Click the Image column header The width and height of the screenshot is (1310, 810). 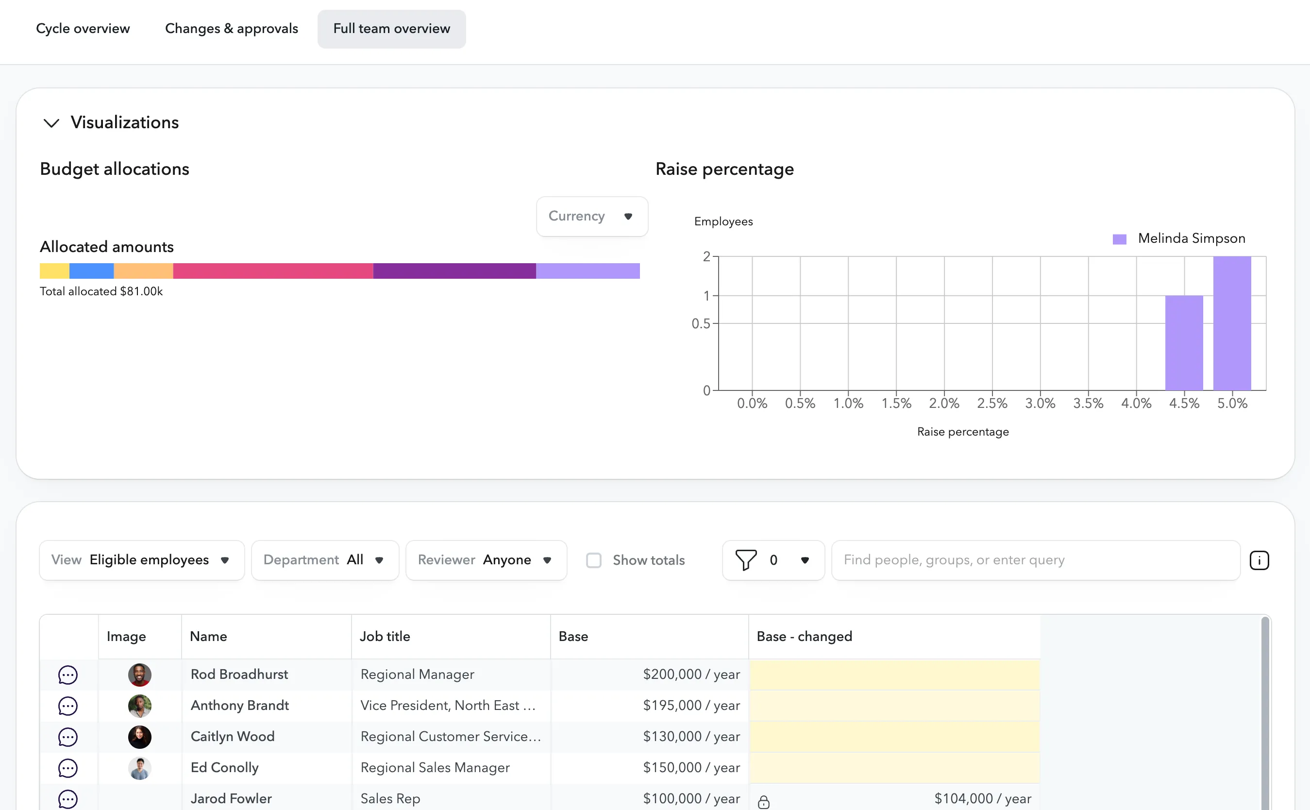click(x=140, y=637)
